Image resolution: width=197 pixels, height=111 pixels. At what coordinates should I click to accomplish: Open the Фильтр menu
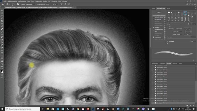click(x=45, y=1)
